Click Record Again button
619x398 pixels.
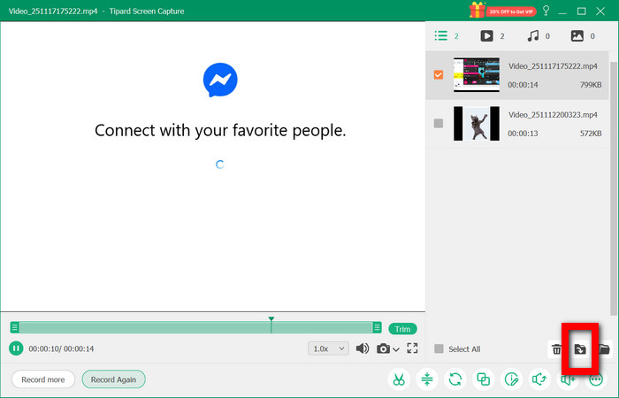[113, 379]
